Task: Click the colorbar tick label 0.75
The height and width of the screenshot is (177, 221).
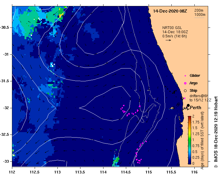Action: point(196,146)
